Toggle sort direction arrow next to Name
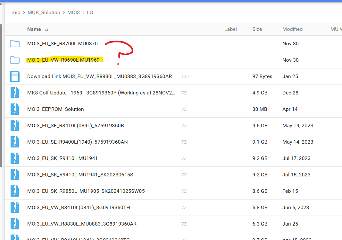 point(47,30)
